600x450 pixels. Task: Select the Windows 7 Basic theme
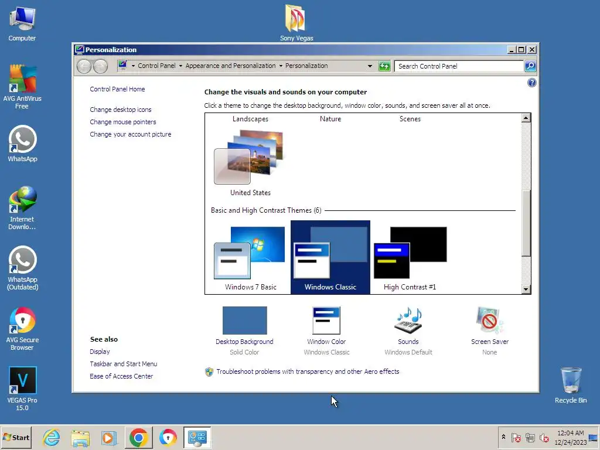(x=250, y=258)
